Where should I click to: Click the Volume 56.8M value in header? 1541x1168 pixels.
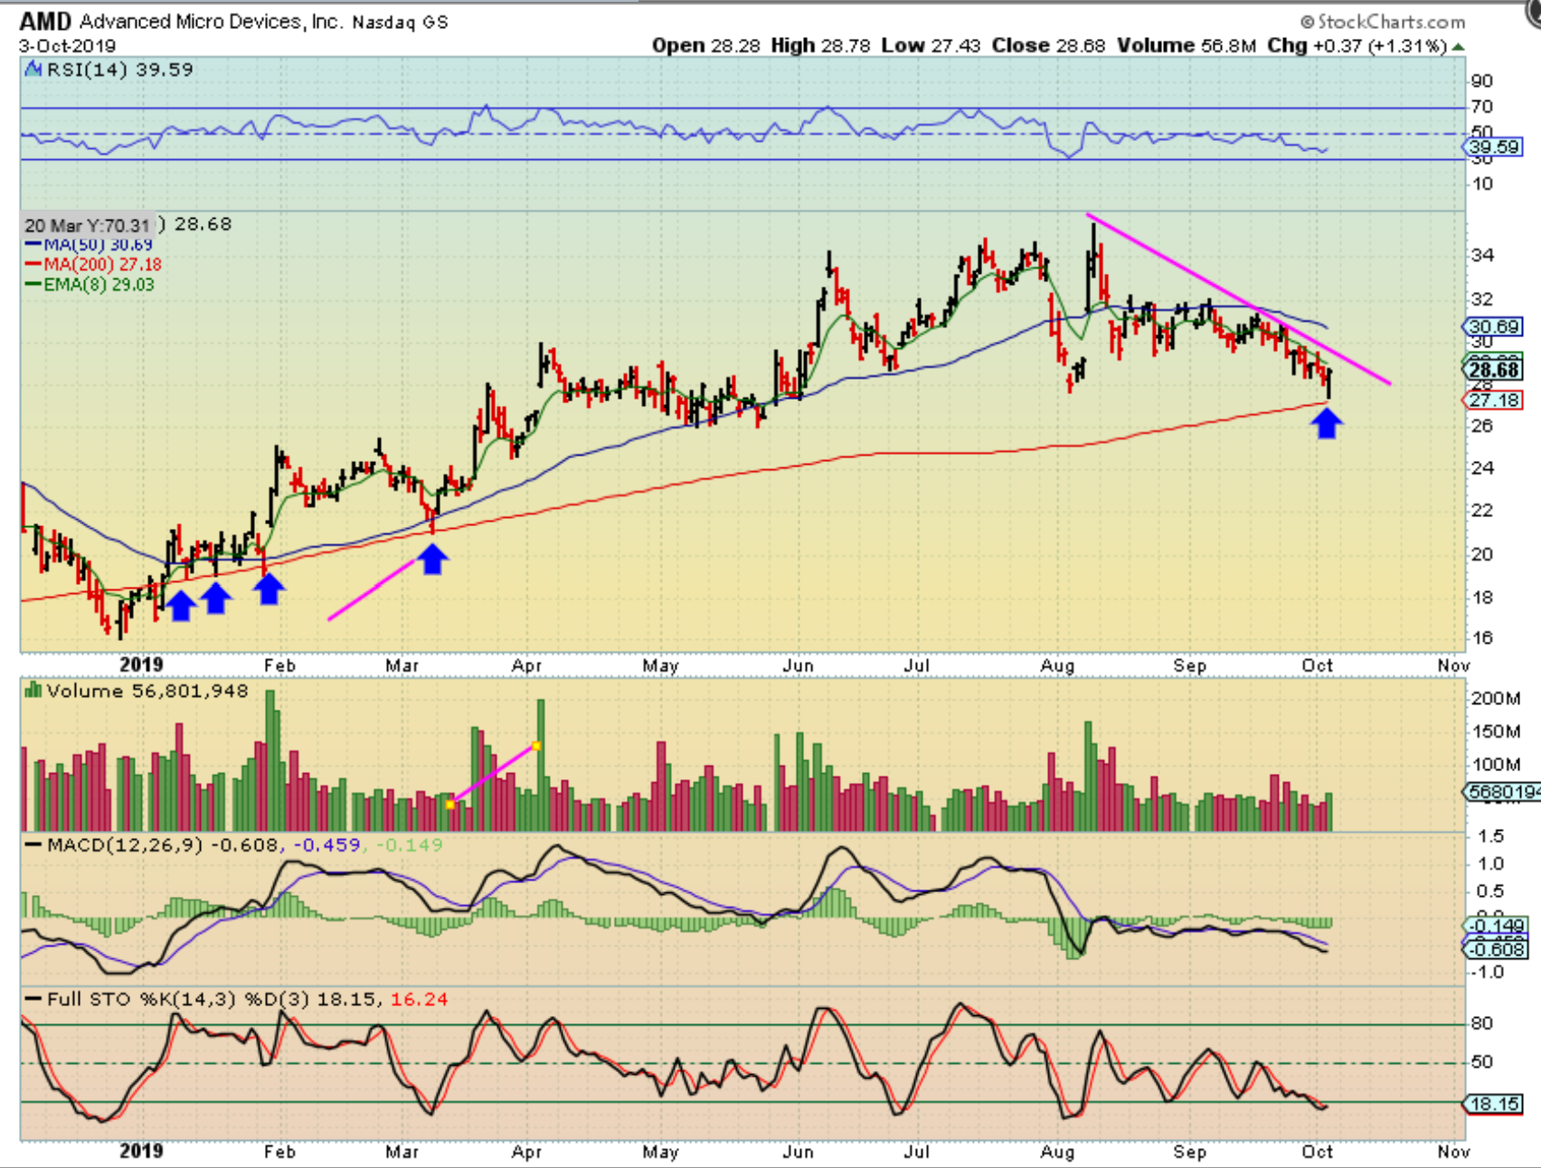click(x=1186, y=45)
